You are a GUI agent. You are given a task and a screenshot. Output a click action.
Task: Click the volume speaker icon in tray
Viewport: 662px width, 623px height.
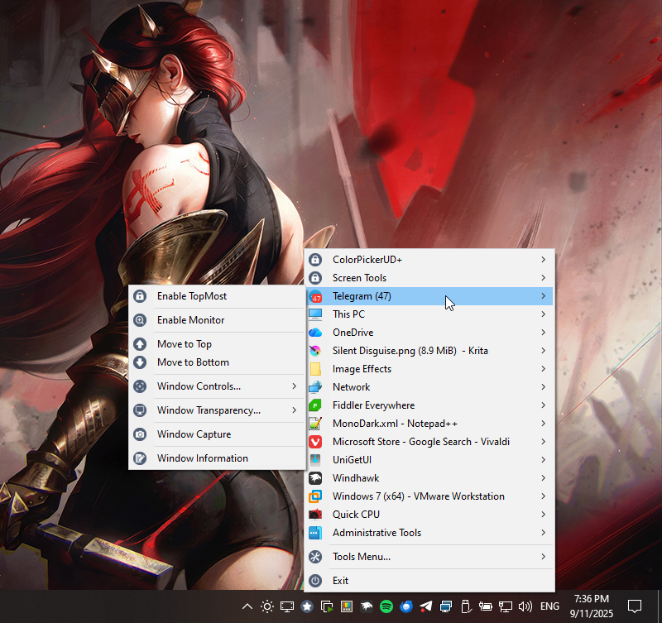pyautogui.click(x=525, y=606)
